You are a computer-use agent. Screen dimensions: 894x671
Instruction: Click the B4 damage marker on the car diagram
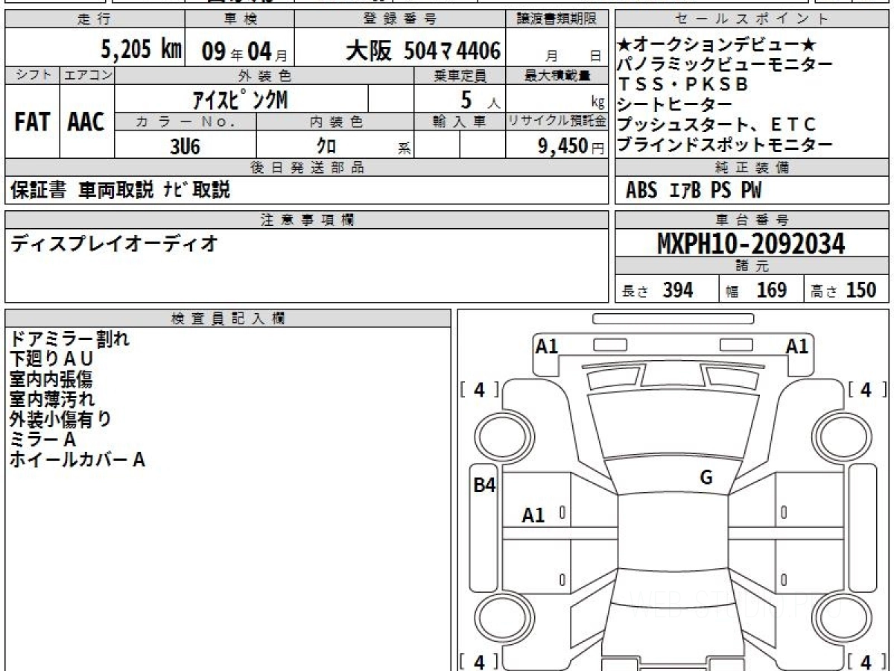pos(485,485)
